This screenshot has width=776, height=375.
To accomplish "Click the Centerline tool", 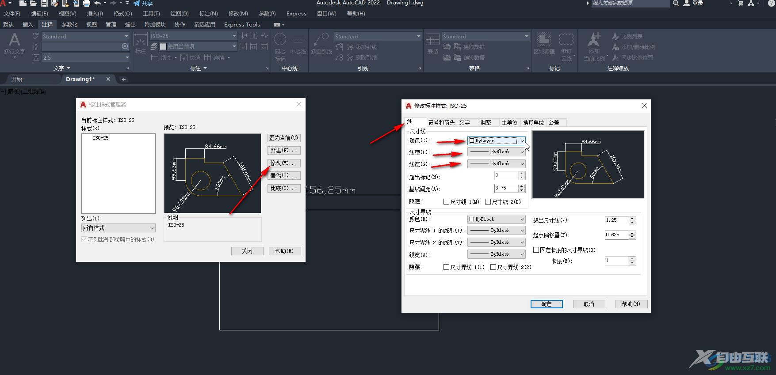I will (x=298, y=44).
